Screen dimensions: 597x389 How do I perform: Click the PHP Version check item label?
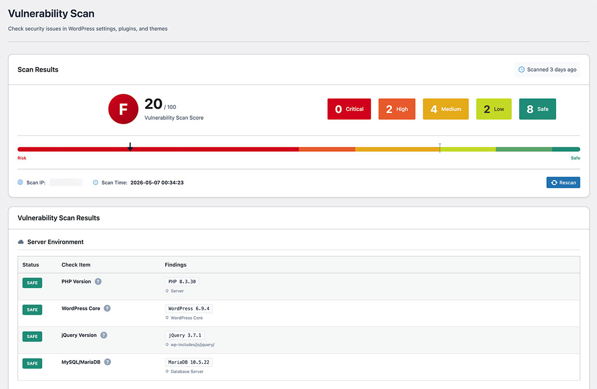point(76,282)
